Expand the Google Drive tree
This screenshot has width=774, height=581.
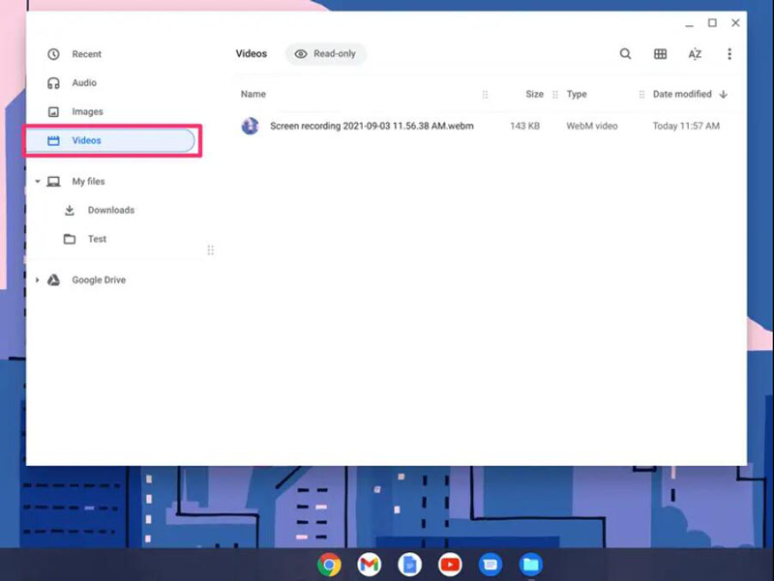(x=38, y=280)
